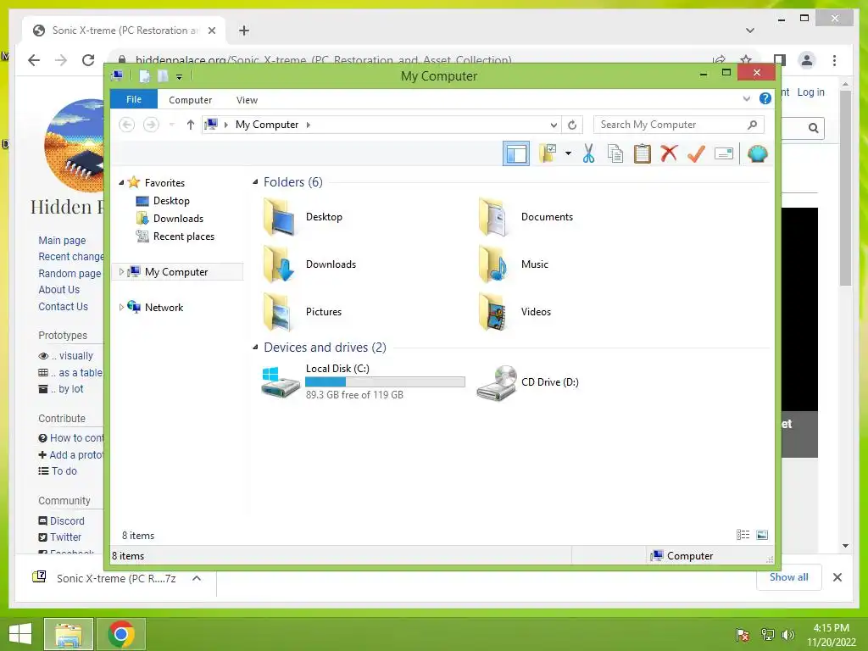
Task: Select Recent places under Favorites
Action: [183, 236]
